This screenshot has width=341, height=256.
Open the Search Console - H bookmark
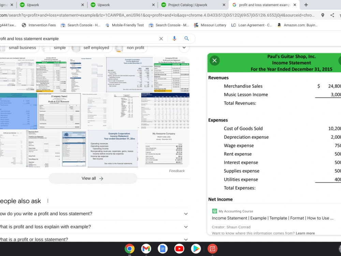click(80, 25)
